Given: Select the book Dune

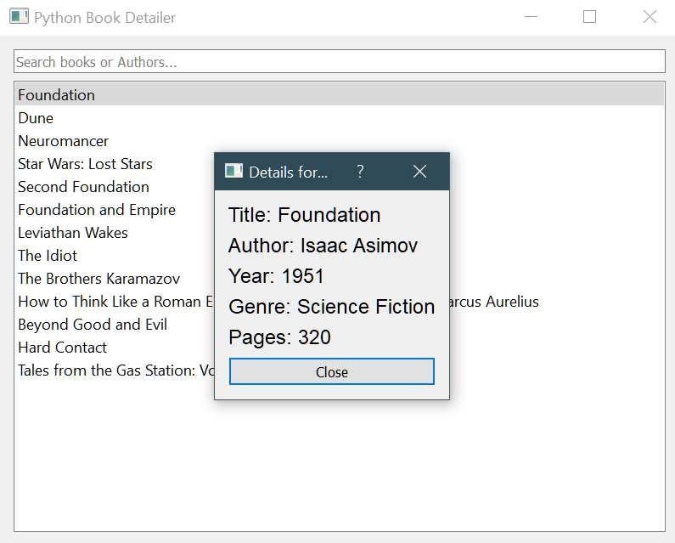Looking at the screenshot, I should pyautogui.click(x=36, y=118).
